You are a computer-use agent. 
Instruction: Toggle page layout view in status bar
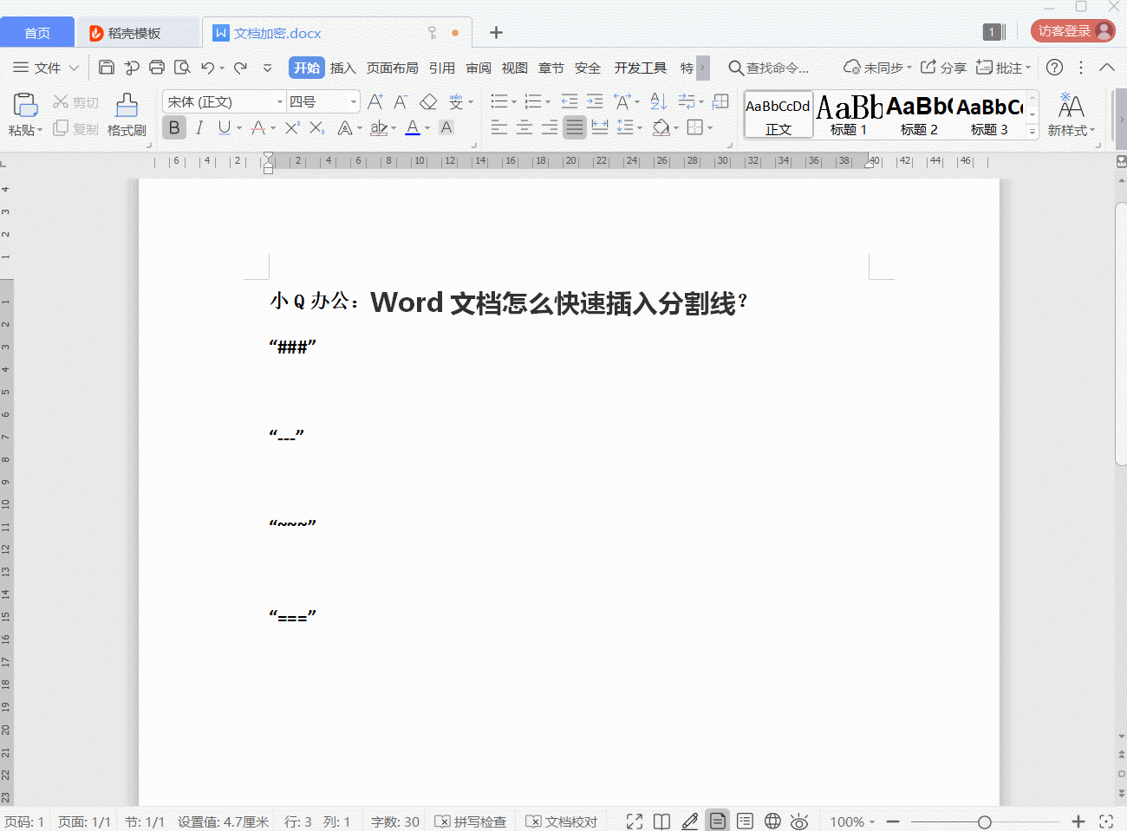click(718, 821)
